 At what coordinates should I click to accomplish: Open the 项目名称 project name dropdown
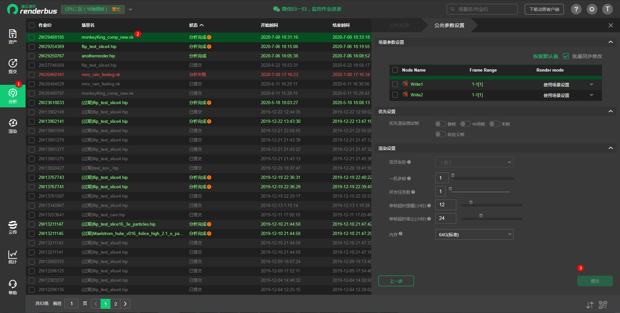click(474, 162)
